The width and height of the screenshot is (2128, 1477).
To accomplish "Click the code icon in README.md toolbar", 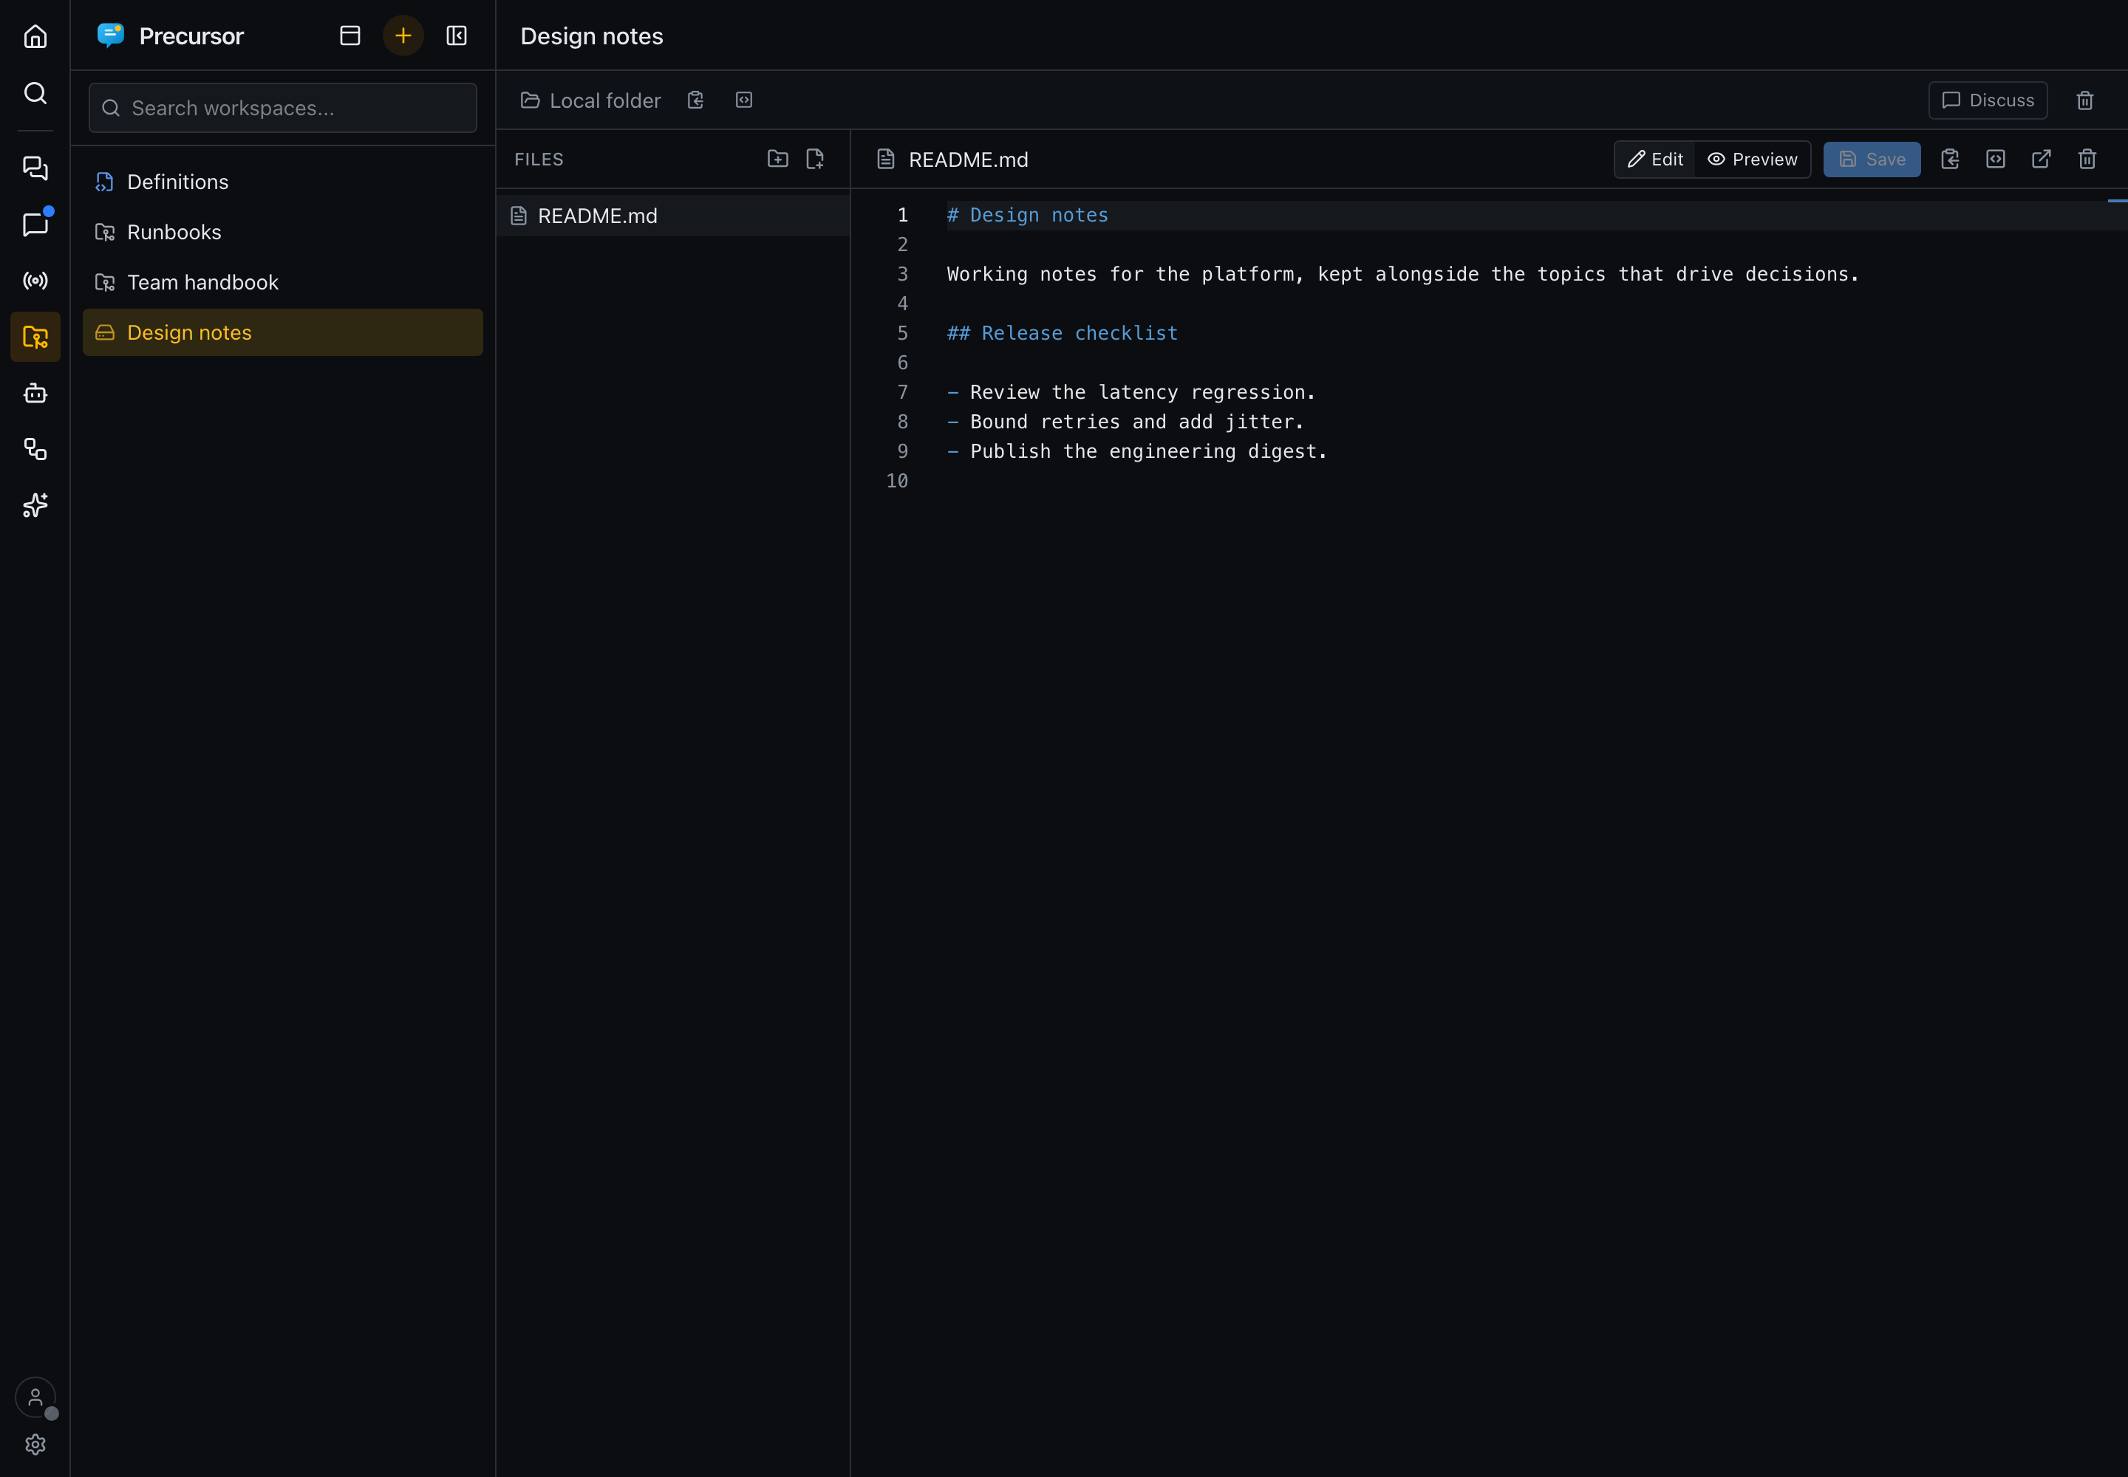I will (1996, 160).
